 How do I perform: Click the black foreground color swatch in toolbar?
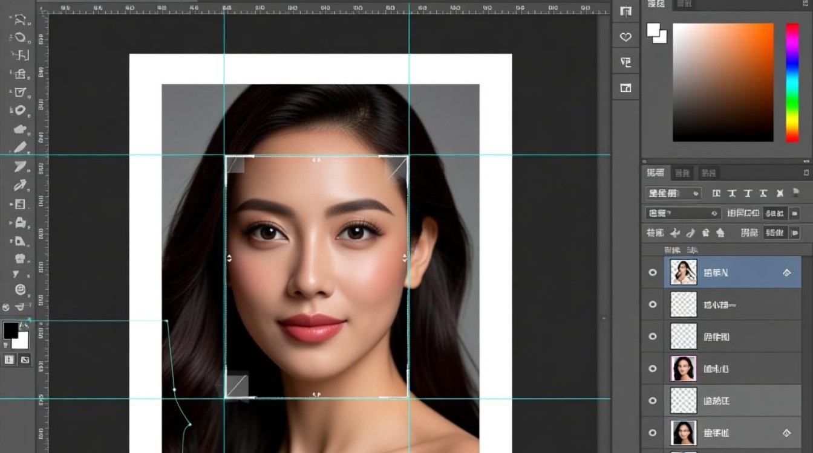pyautogui.click(x=11, y=330)
